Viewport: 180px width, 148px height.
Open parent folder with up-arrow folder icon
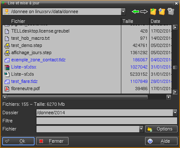(x=153, y=12)
